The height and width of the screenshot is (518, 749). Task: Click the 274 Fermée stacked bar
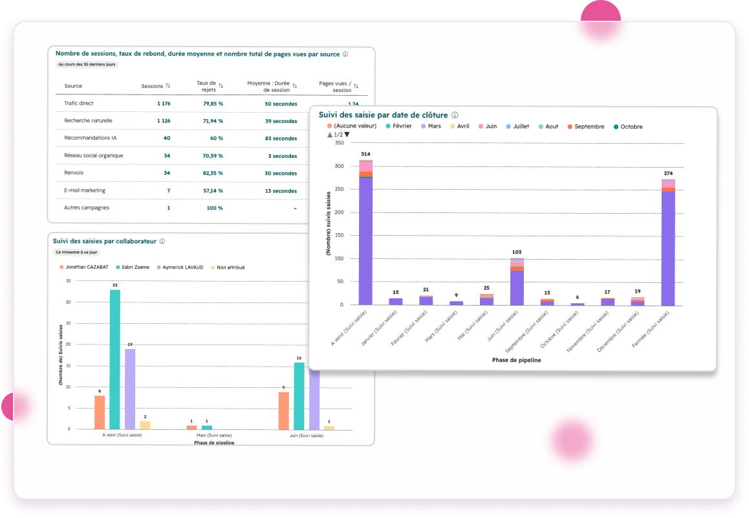point(668,243)
